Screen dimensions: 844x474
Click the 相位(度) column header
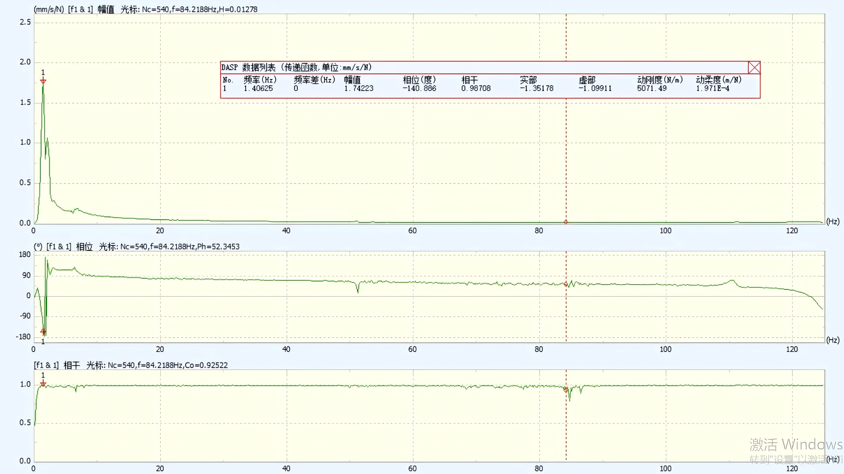tap(419, 80)
